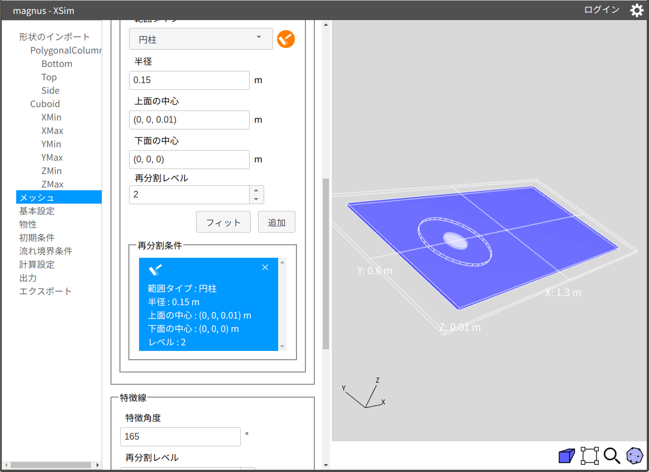Click the settings panel scroll-up arrow
This screenshot has height=472, width=649.
(x=326, y=25)
